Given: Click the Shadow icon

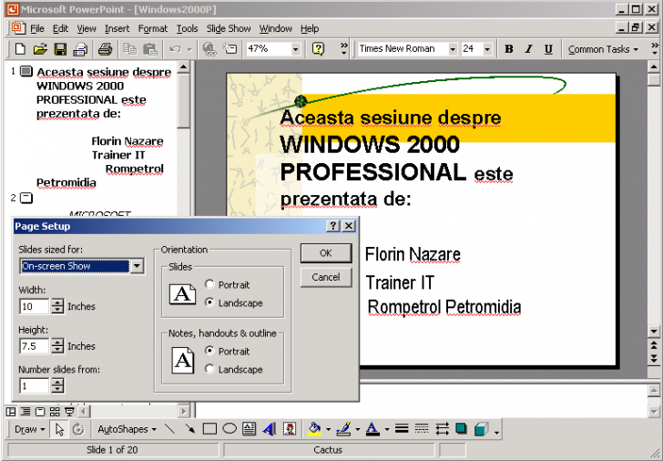Looking at the screenshot, I should 462,429.
